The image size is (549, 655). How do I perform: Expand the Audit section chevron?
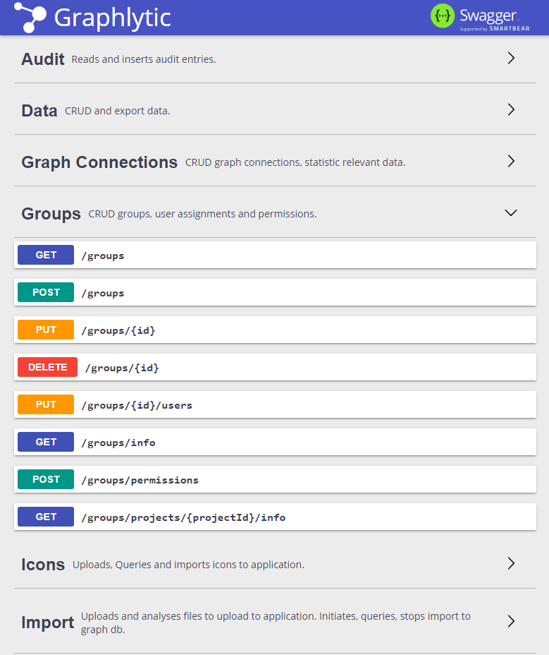[x=511, y=58]
